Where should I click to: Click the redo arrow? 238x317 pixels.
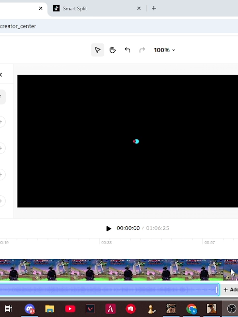(142, 50)
